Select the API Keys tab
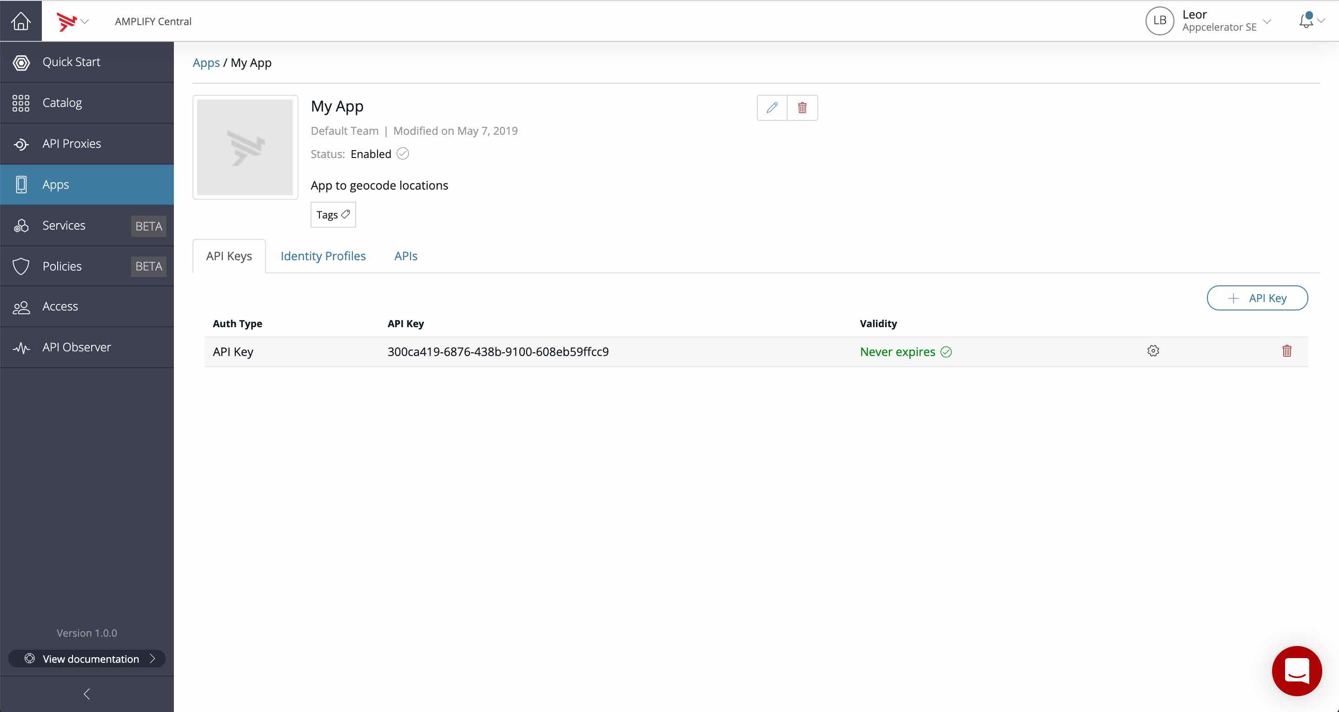This screenshot has height=712, width=1339. [x=229, y=256]
